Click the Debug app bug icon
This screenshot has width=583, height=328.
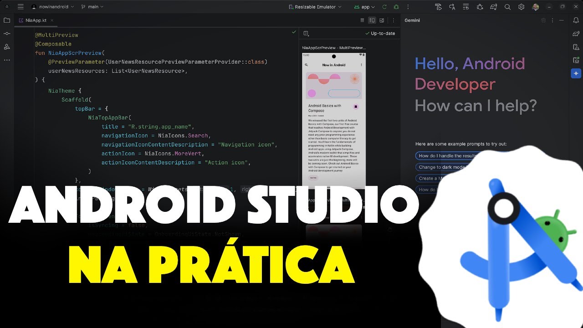396,7
